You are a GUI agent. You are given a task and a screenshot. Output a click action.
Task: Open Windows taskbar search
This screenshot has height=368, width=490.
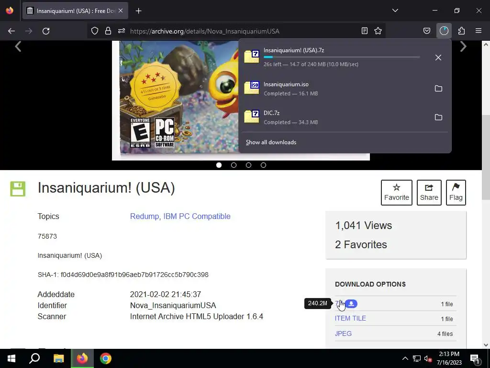pyautogui.click(x=34, y=358)
